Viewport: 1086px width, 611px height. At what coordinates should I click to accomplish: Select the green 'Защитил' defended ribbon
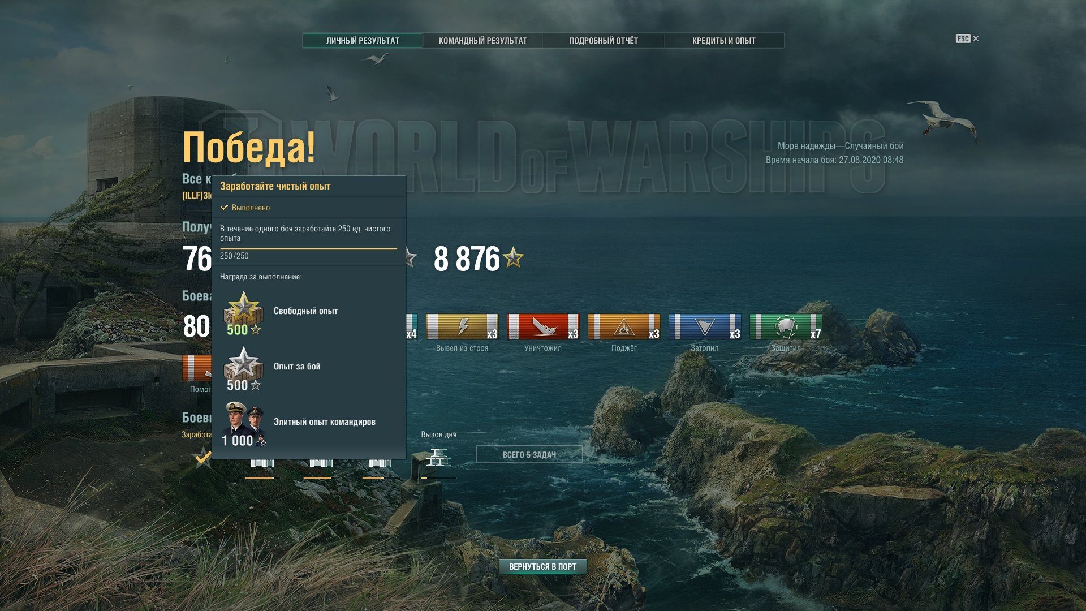pos(786,327)
